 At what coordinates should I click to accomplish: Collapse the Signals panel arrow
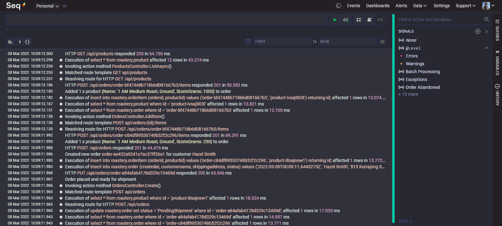coord(487,31)
